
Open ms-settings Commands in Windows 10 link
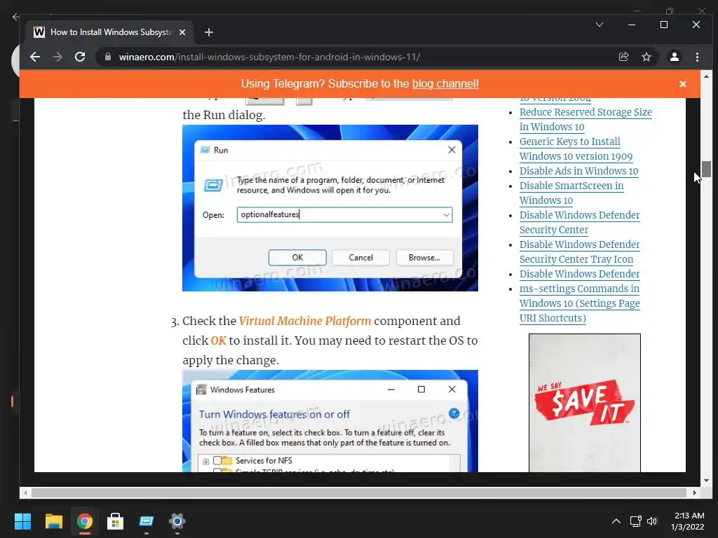pyautogui.click(x=579, y=303)
